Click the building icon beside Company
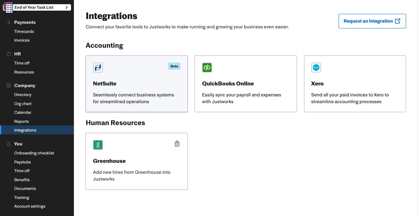This screenshot has height=216, width=418. [x=9, y=86]
